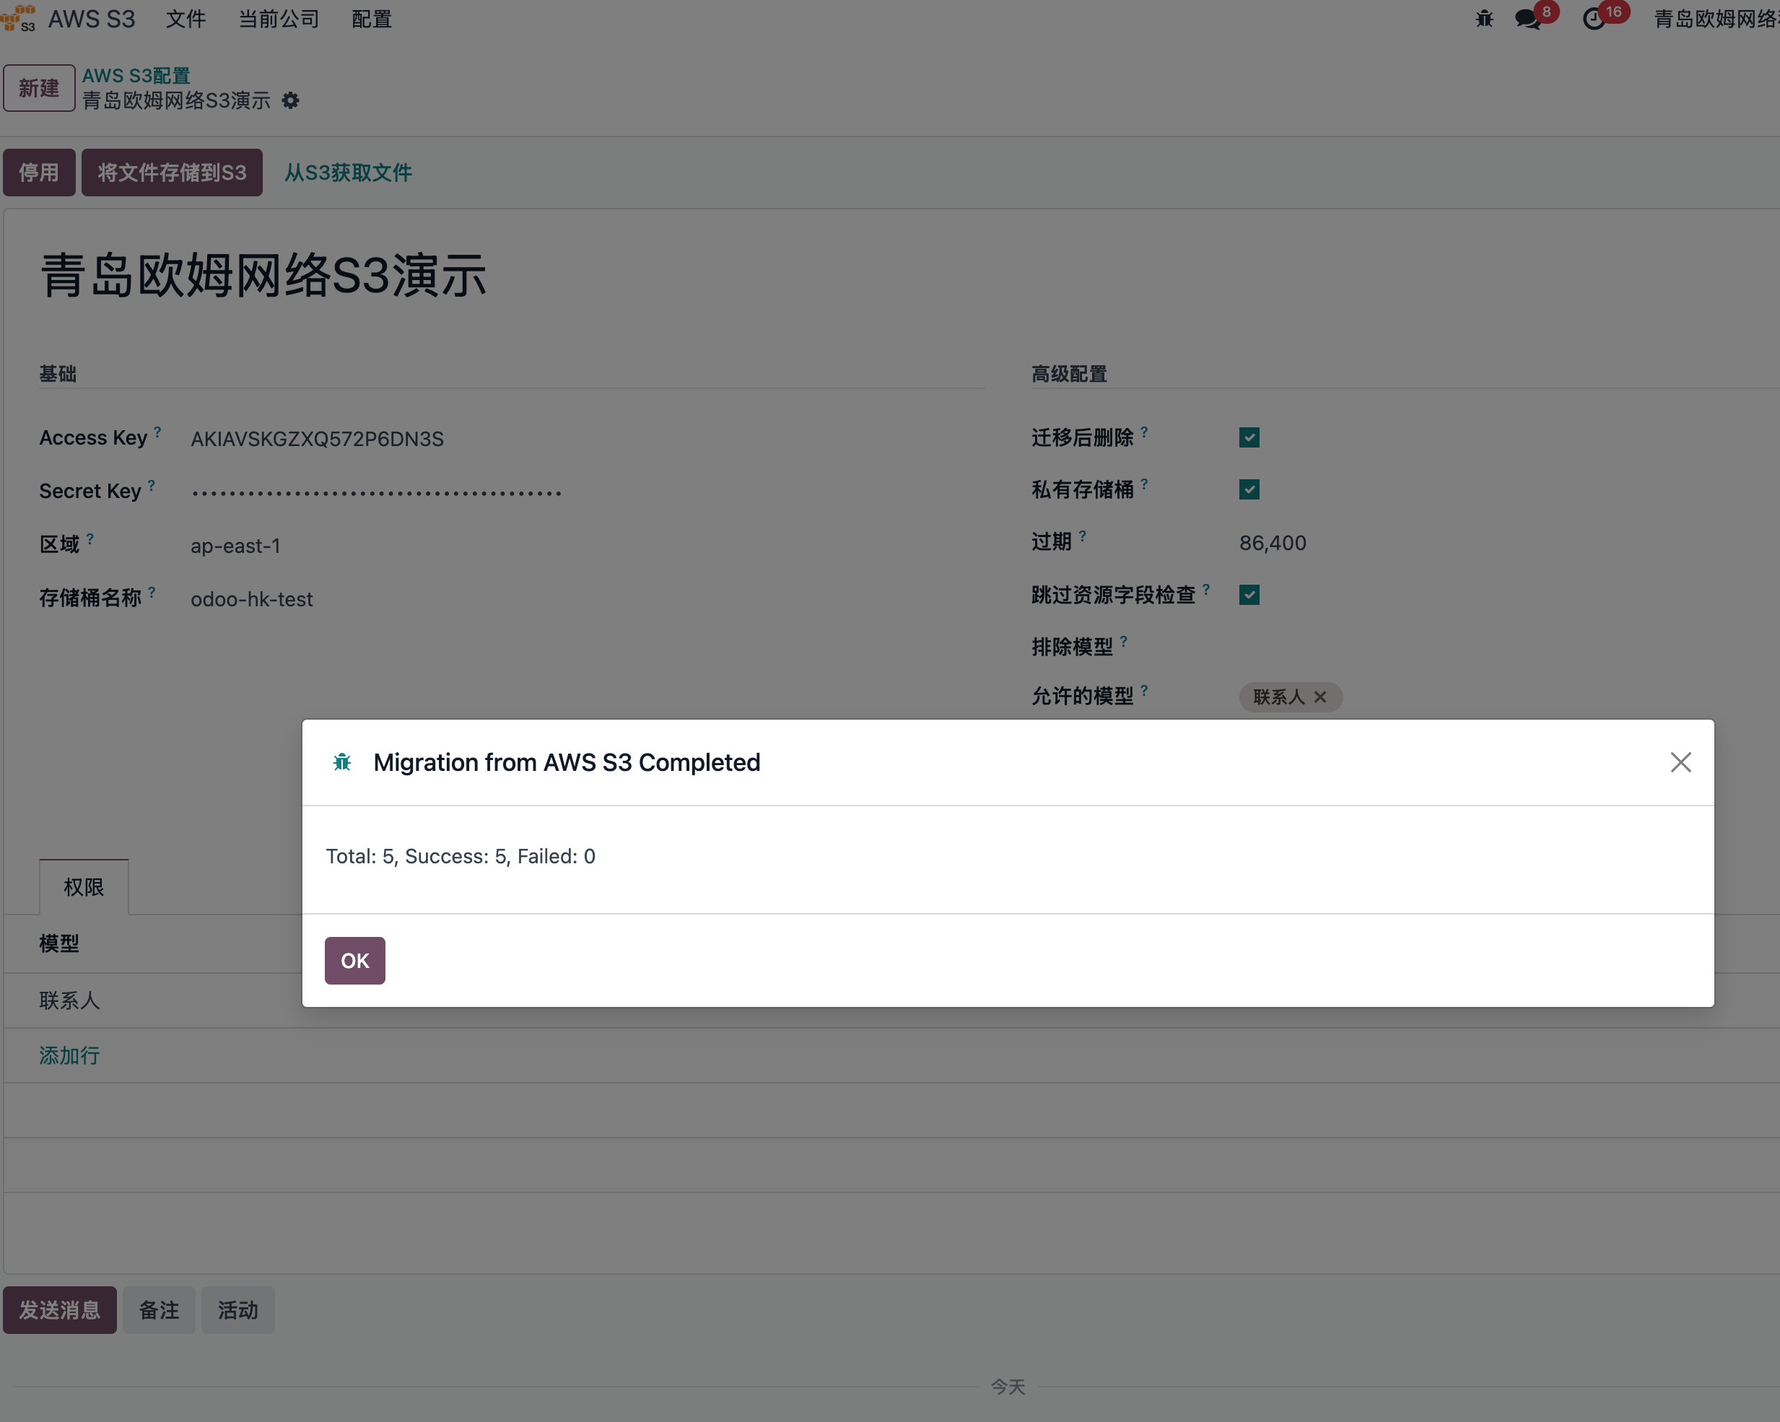Screen dimensions: 1780x1422
Task: Click the Total: 5, Success: 5 message text
Action: [460, 856]
